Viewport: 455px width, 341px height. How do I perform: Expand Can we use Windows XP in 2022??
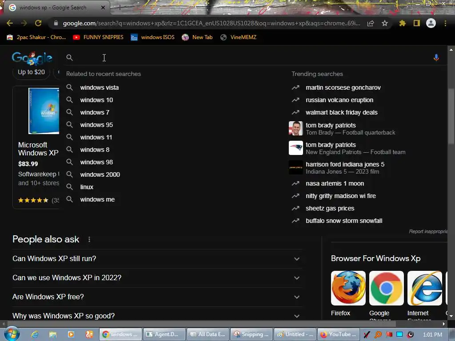click(x=156, y=278)
